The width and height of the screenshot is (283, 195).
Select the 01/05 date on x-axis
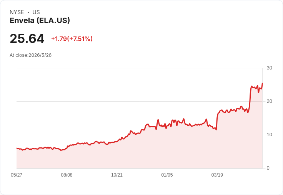[x=167, y=175]
